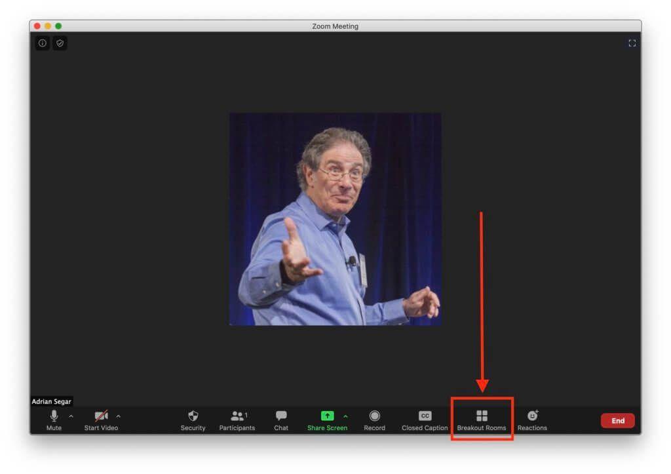Show meeting information icon
Screen dimensions: 671x474
[x=43, y=43]
